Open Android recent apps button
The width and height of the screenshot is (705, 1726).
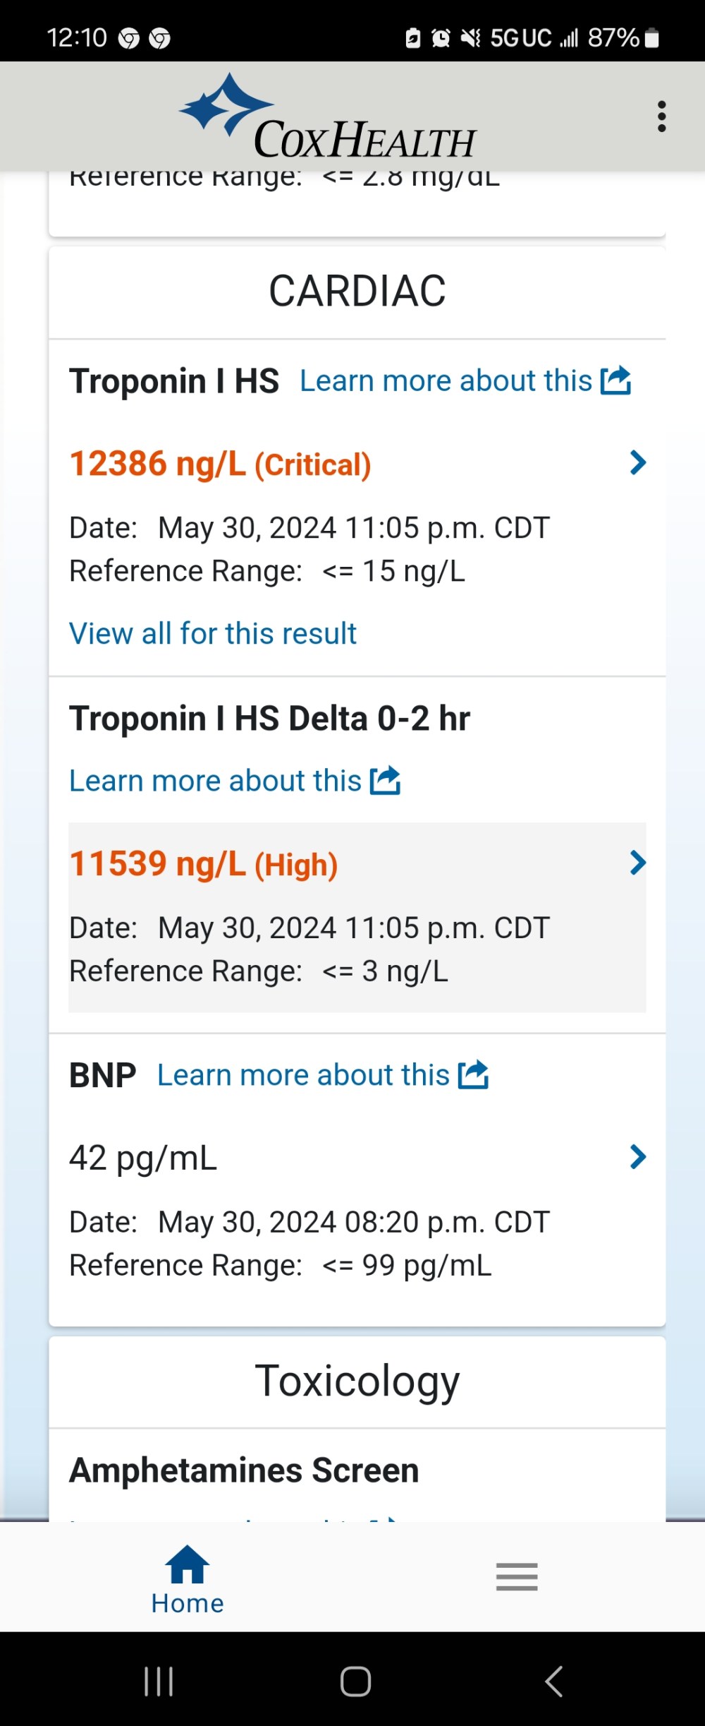(159, 1681)
